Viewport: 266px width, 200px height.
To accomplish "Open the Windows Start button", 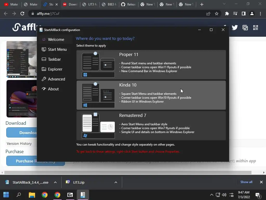I will 6,195.
